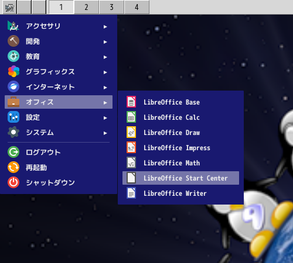
Task: Open the システム system category
Action: [59, 133]
